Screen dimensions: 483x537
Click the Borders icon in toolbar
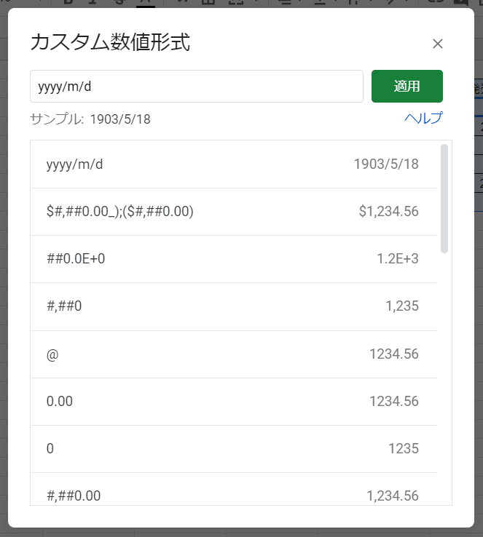pos(208,2)
